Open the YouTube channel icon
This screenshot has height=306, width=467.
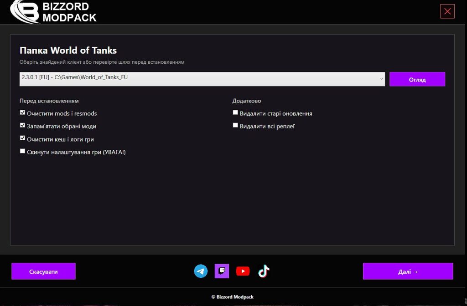coord(243,271)
